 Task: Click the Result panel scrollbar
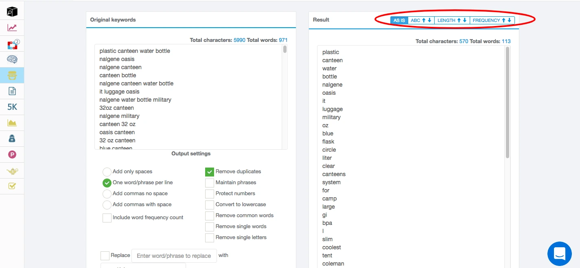tap(507, 102)
